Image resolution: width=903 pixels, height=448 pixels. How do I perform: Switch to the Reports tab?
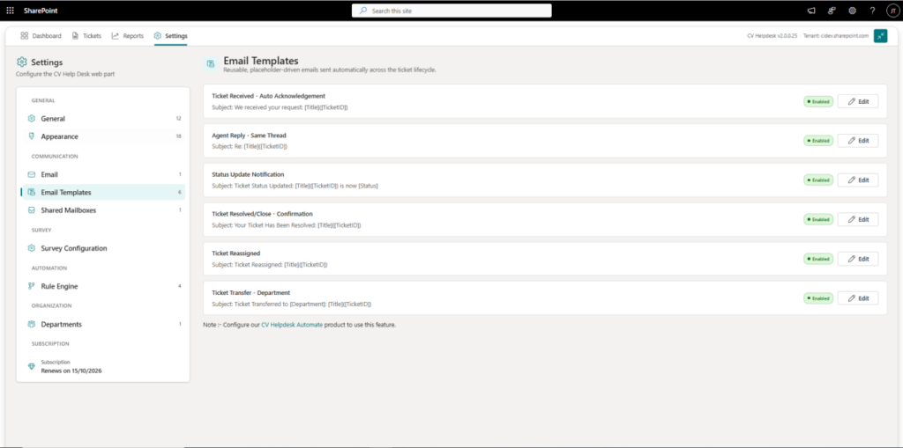click(x=127, y=36)
